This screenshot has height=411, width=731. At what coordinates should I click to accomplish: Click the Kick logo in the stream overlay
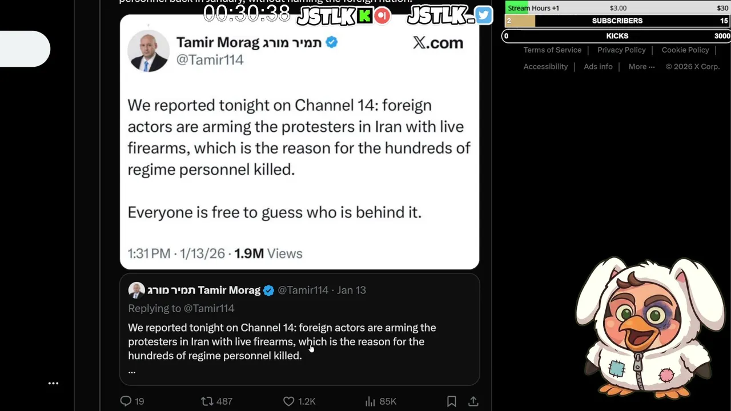364,15
